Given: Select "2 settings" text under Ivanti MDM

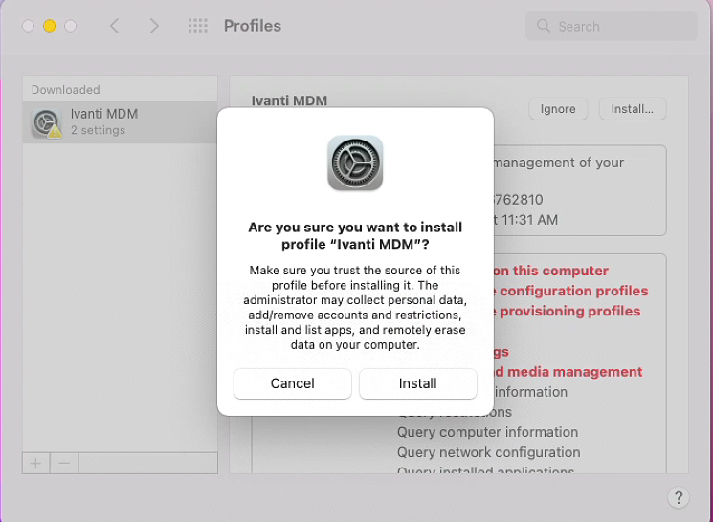Looking at the screenshot, I should [98, 130].
